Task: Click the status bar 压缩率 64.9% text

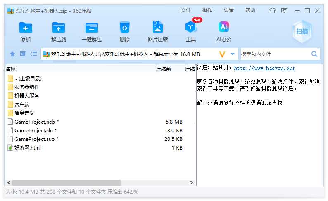Action: pyautogui.click(x=123, y=192)
